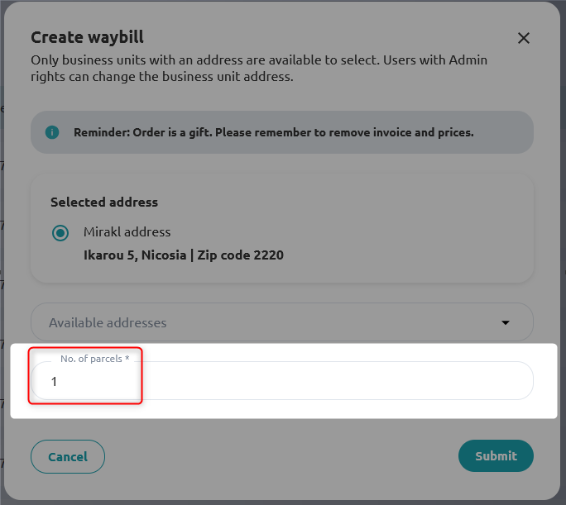
Task: Click the parcel count value 1
Action: (x=55, y=382)
